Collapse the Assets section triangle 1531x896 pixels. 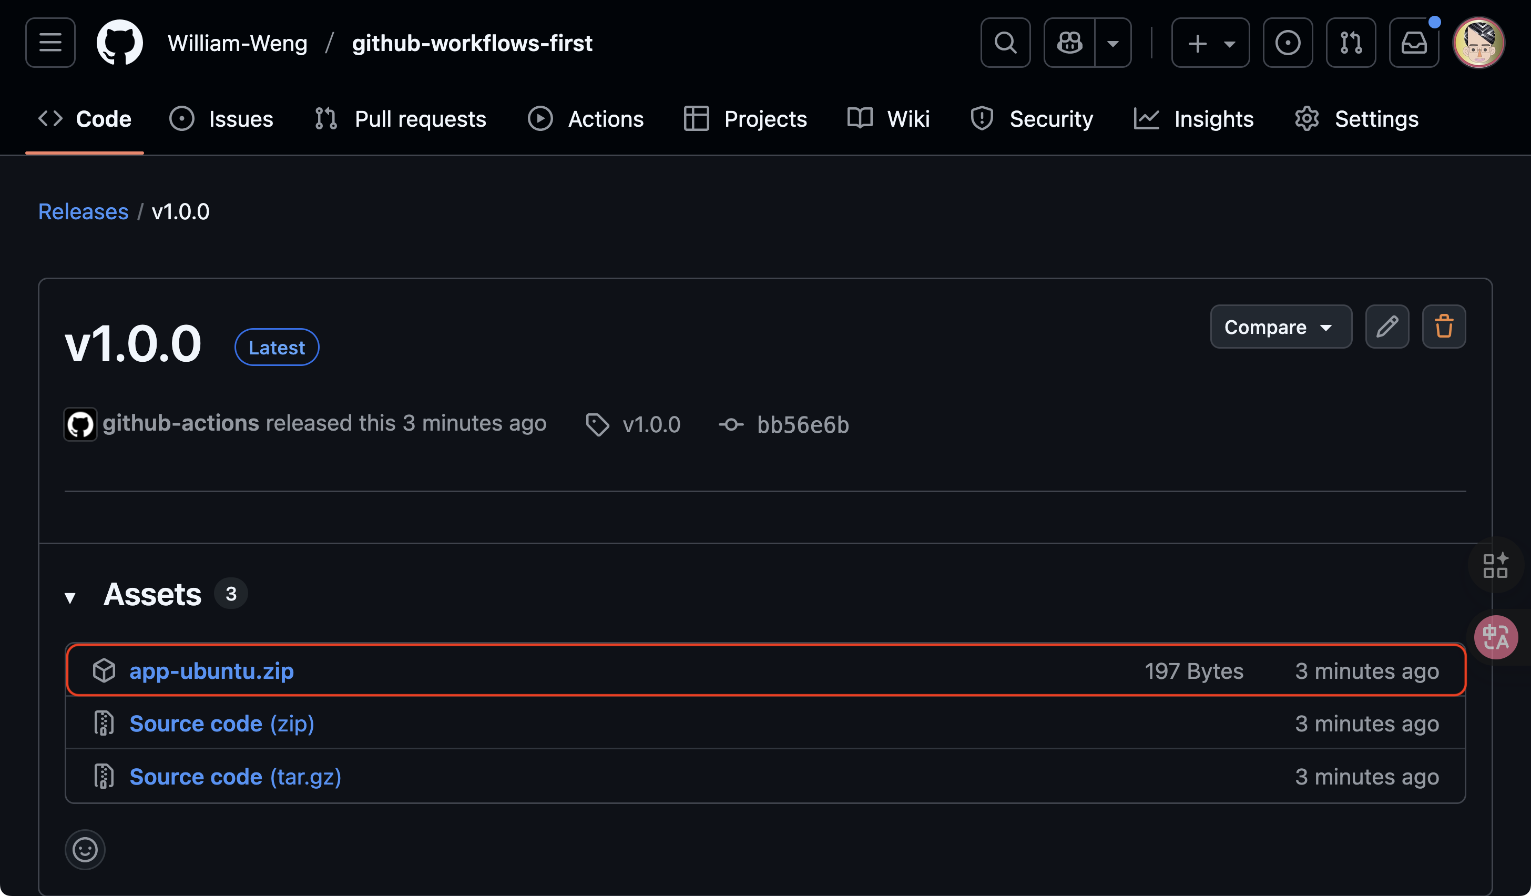click(70, 597)
